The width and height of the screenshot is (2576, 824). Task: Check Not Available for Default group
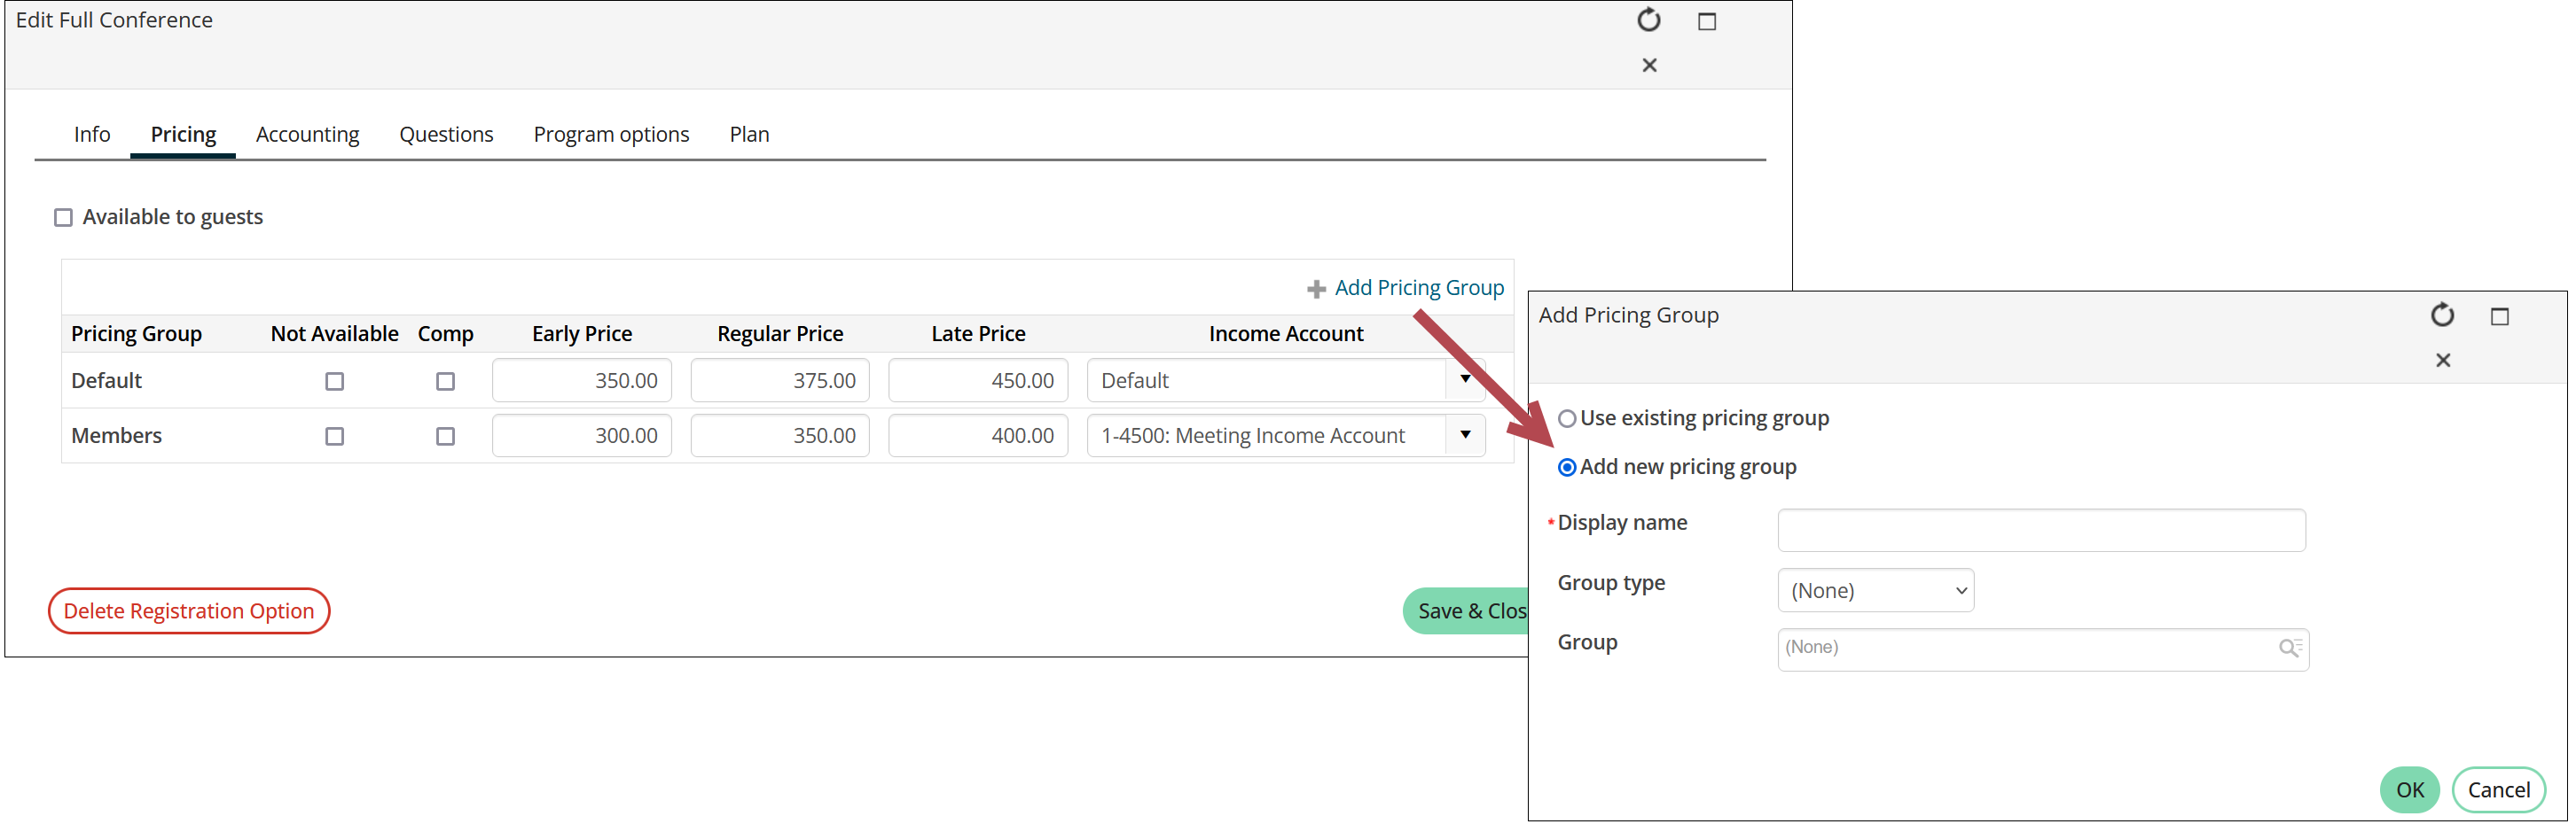(x=334, y=382)
